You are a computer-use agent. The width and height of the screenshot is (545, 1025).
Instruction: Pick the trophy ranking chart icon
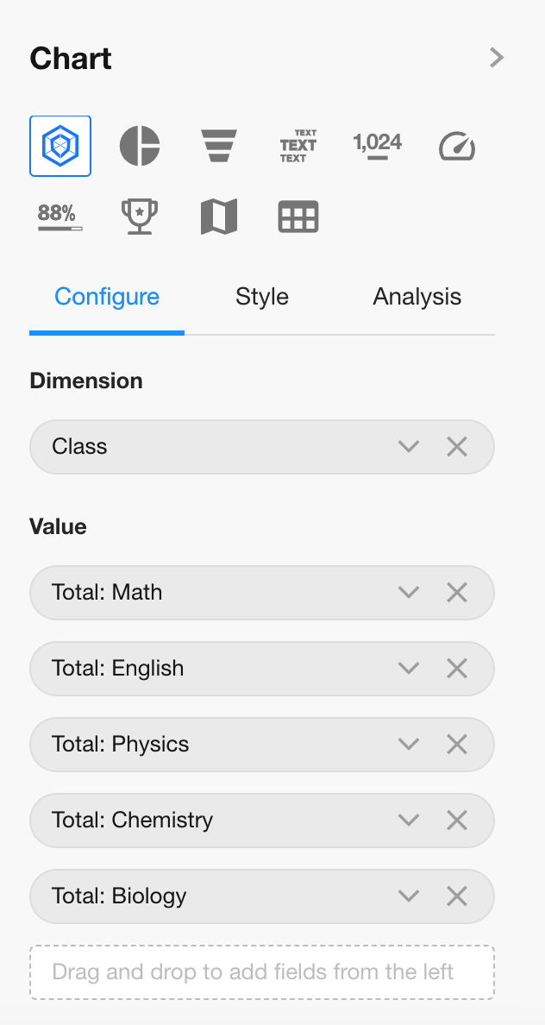pos(140,217)
